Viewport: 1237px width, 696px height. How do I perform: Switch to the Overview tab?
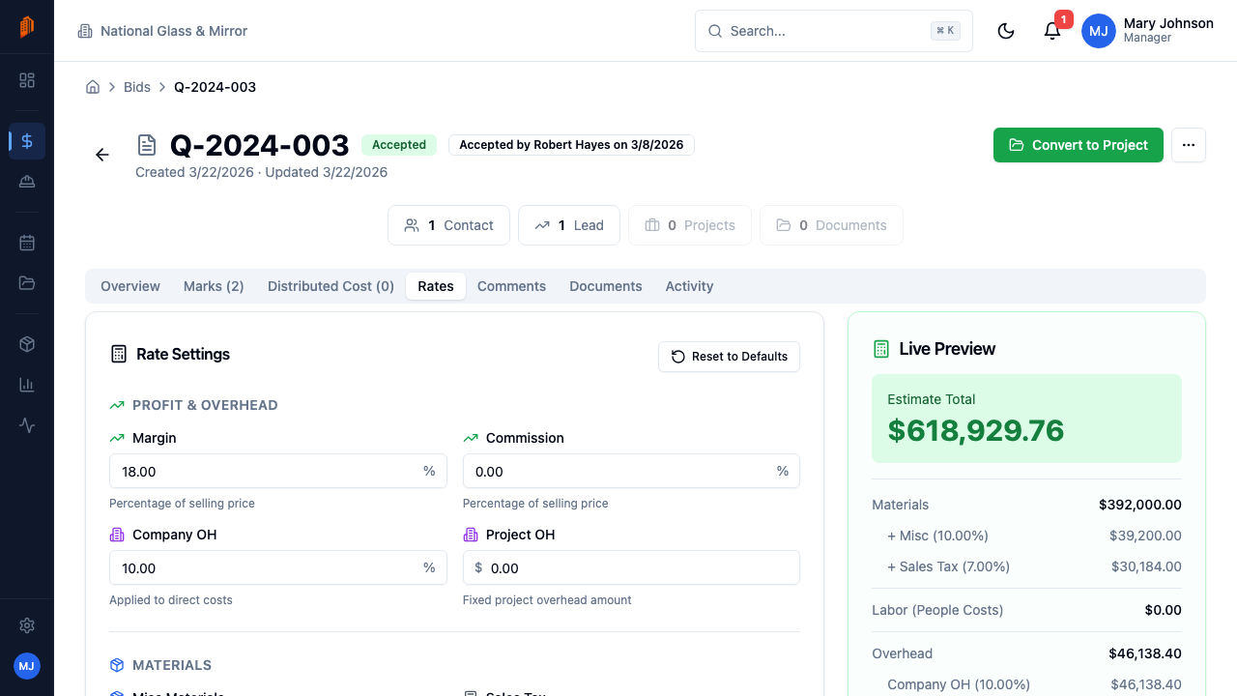click(x=130, y=286)
